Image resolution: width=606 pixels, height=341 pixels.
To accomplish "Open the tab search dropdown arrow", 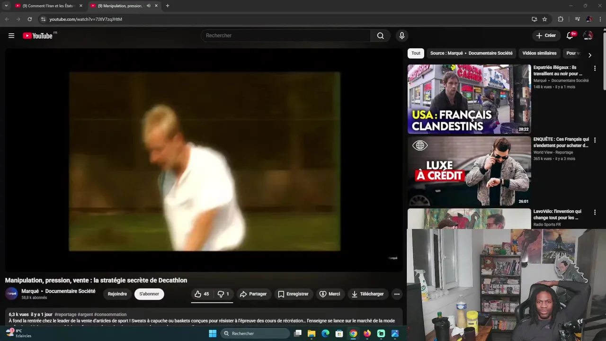I will click(x=6, y=6).
